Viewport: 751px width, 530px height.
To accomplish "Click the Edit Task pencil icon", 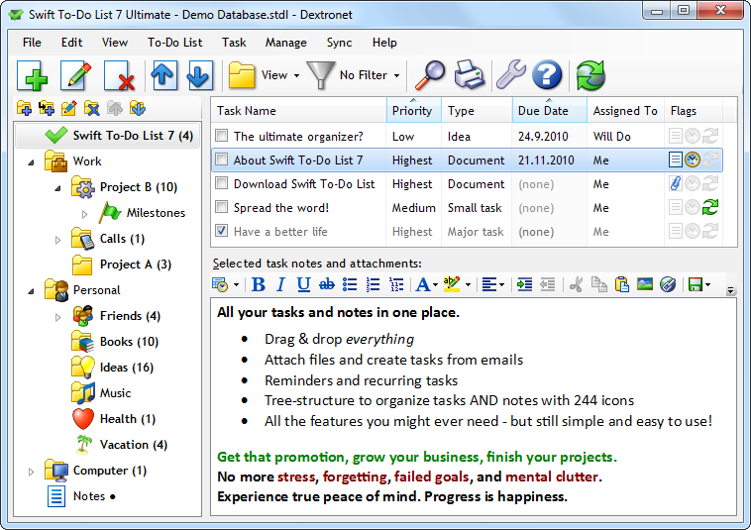I will [x=75, y=75].
